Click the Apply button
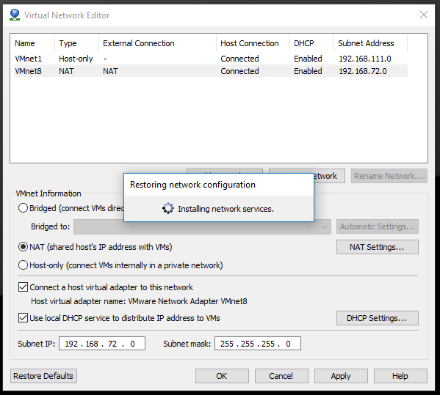 [341, 376]
